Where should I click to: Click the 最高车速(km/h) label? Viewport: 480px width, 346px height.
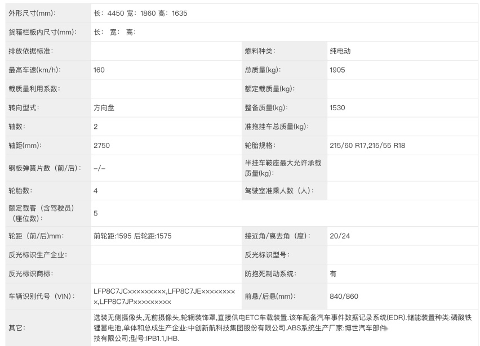point(34,70)
